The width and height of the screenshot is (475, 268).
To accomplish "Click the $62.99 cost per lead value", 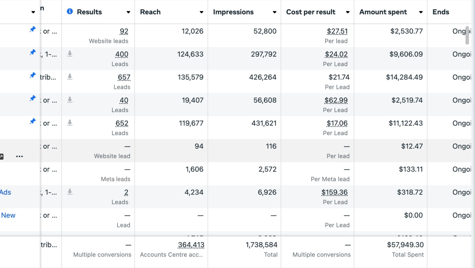I will [x=336, y=100].
